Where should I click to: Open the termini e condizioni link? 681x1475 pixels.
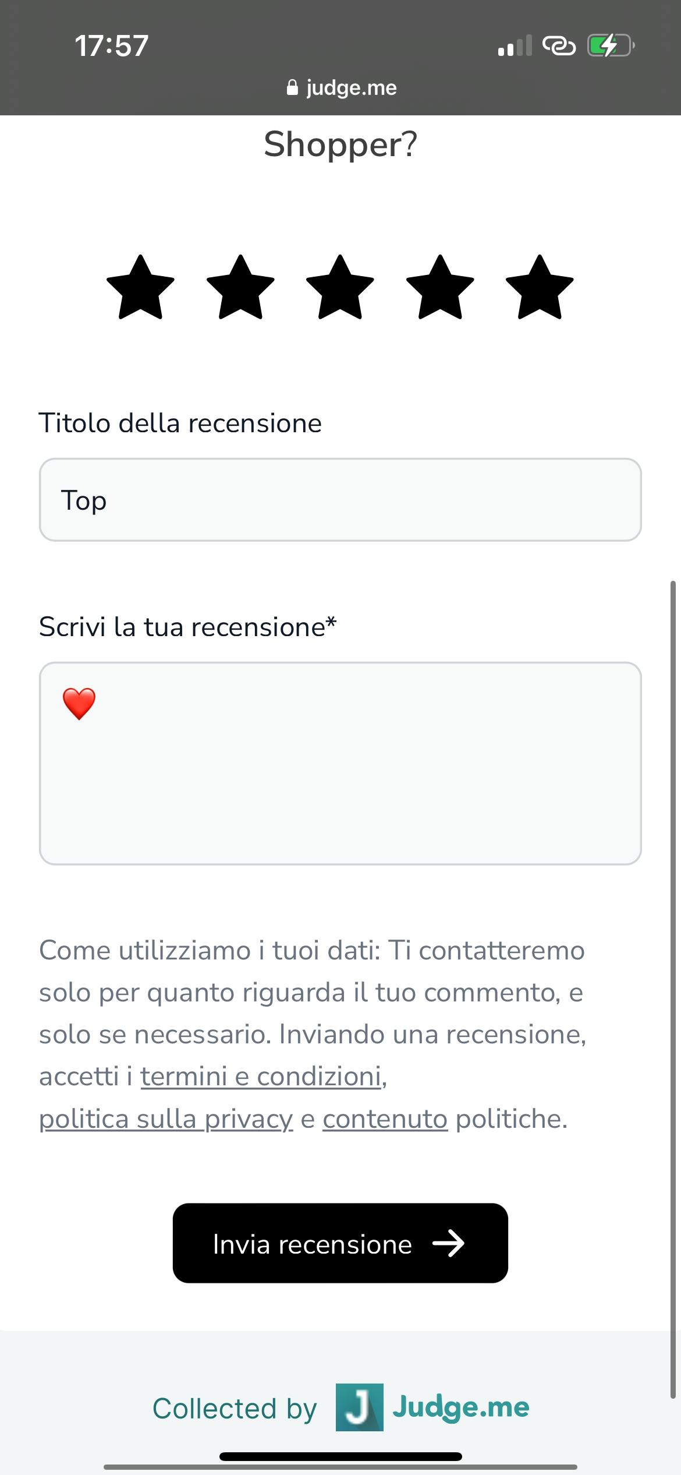pyautogui.click(x=261, y=1077)
